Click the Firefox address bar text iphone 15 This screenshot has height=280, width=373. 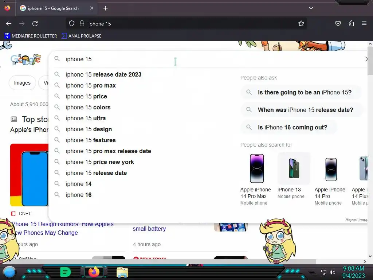pos(99,24)
